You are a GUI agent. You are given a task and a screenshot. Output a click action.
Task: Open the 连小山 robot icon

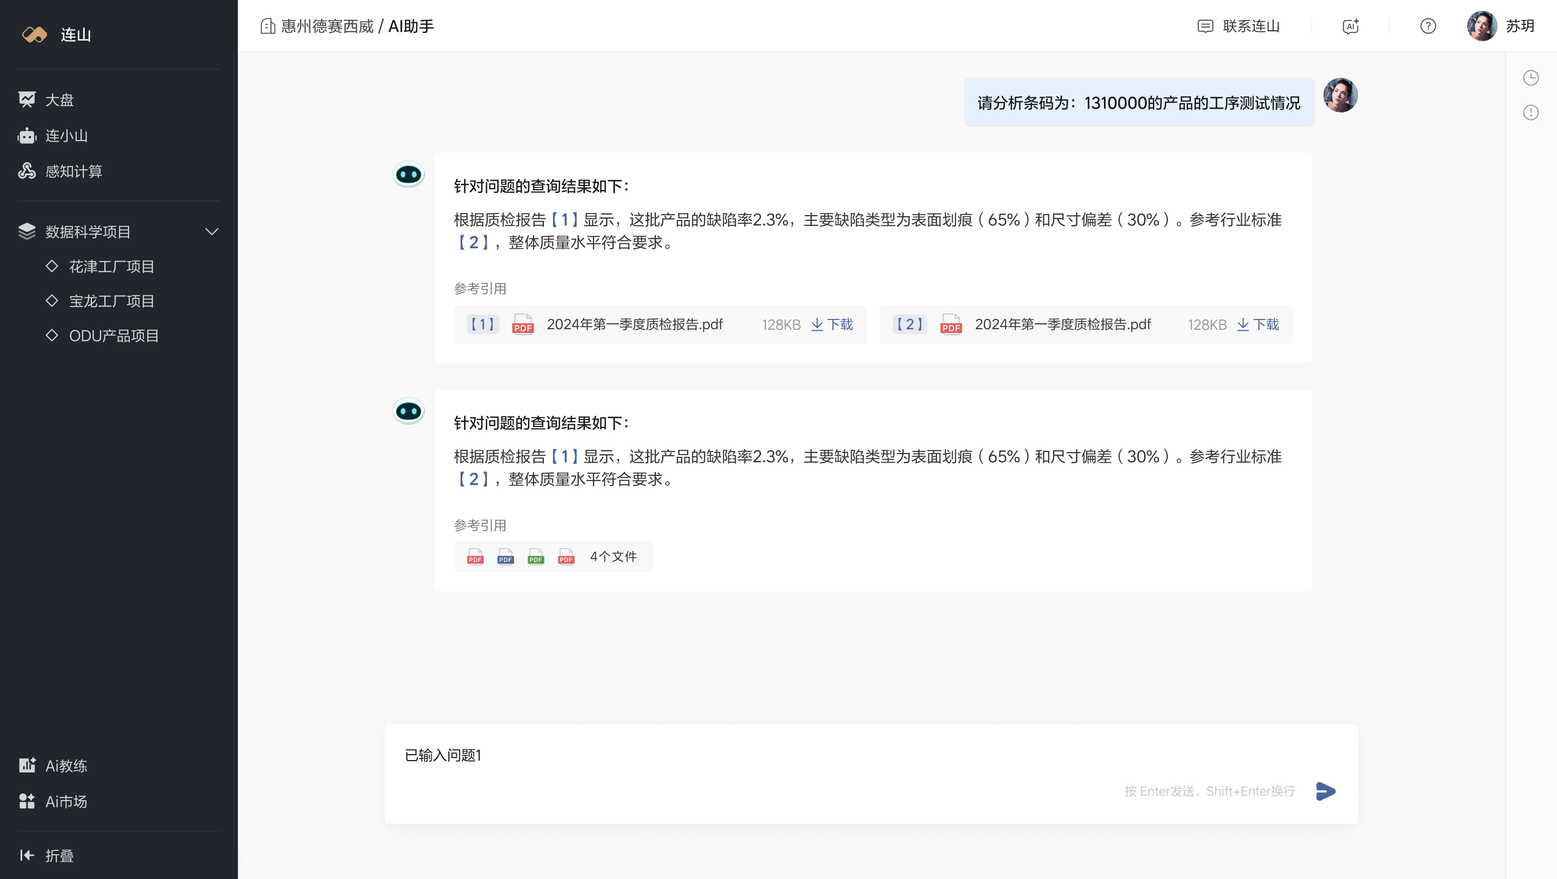pyautogui.click(x=26, y=135)
